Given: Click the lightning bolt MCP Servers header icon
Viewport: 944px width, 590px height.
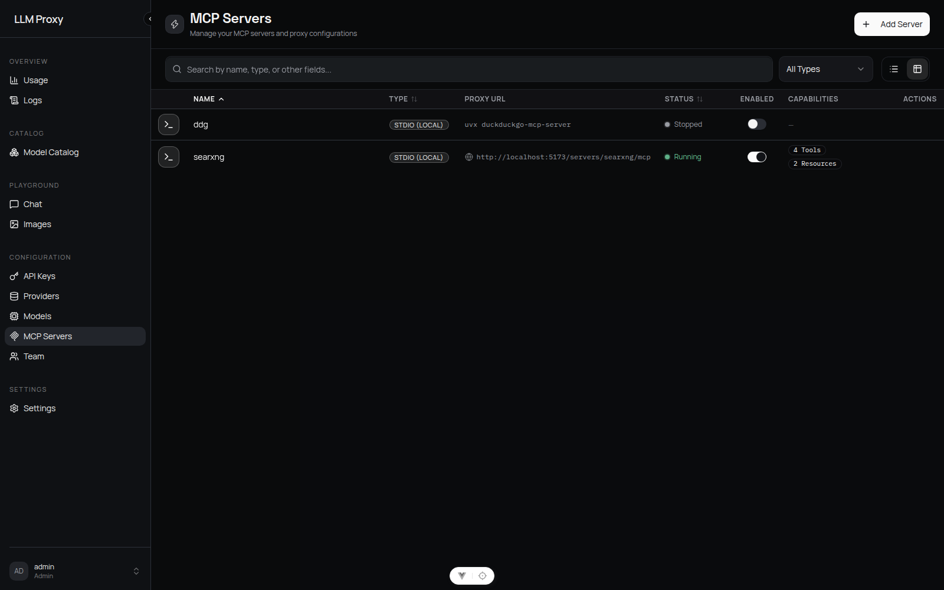Looking at the screenshot, I should point(175,24).
